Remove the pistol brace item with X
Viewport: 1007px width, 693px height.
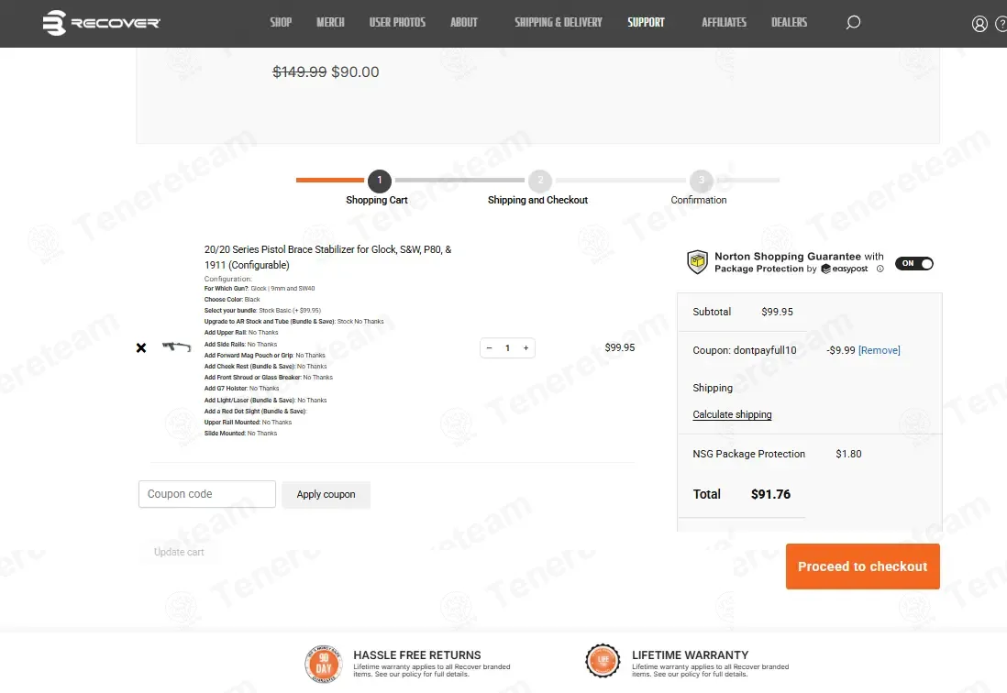click(141, 348)
